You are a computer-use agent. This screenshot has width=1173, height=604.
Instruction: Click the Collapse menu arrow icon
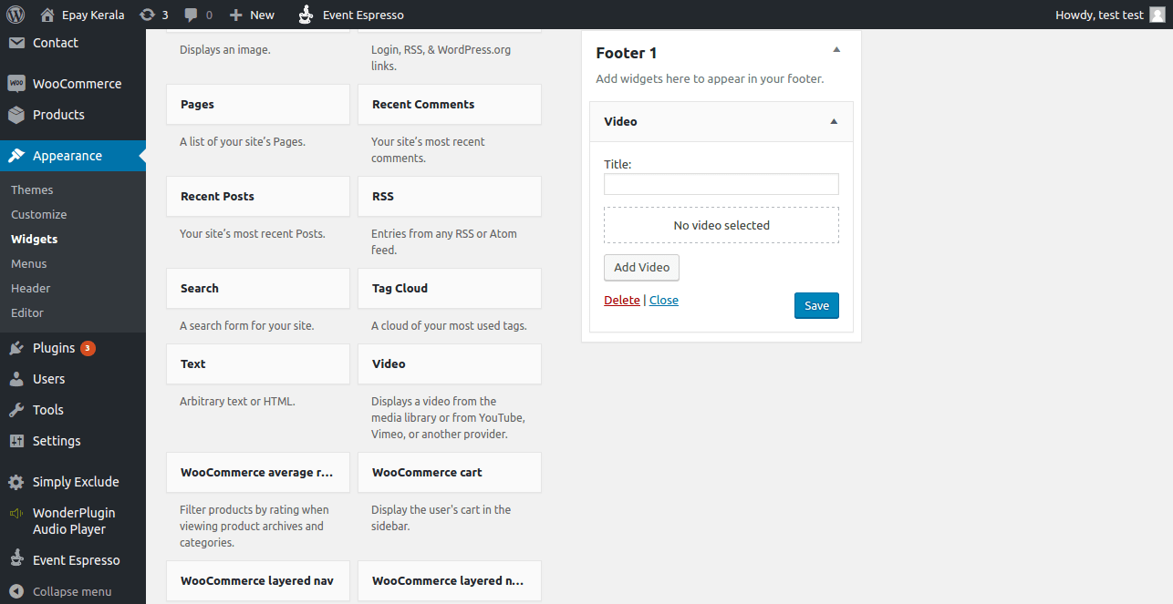pyautogui.click(x=16, y=591)
